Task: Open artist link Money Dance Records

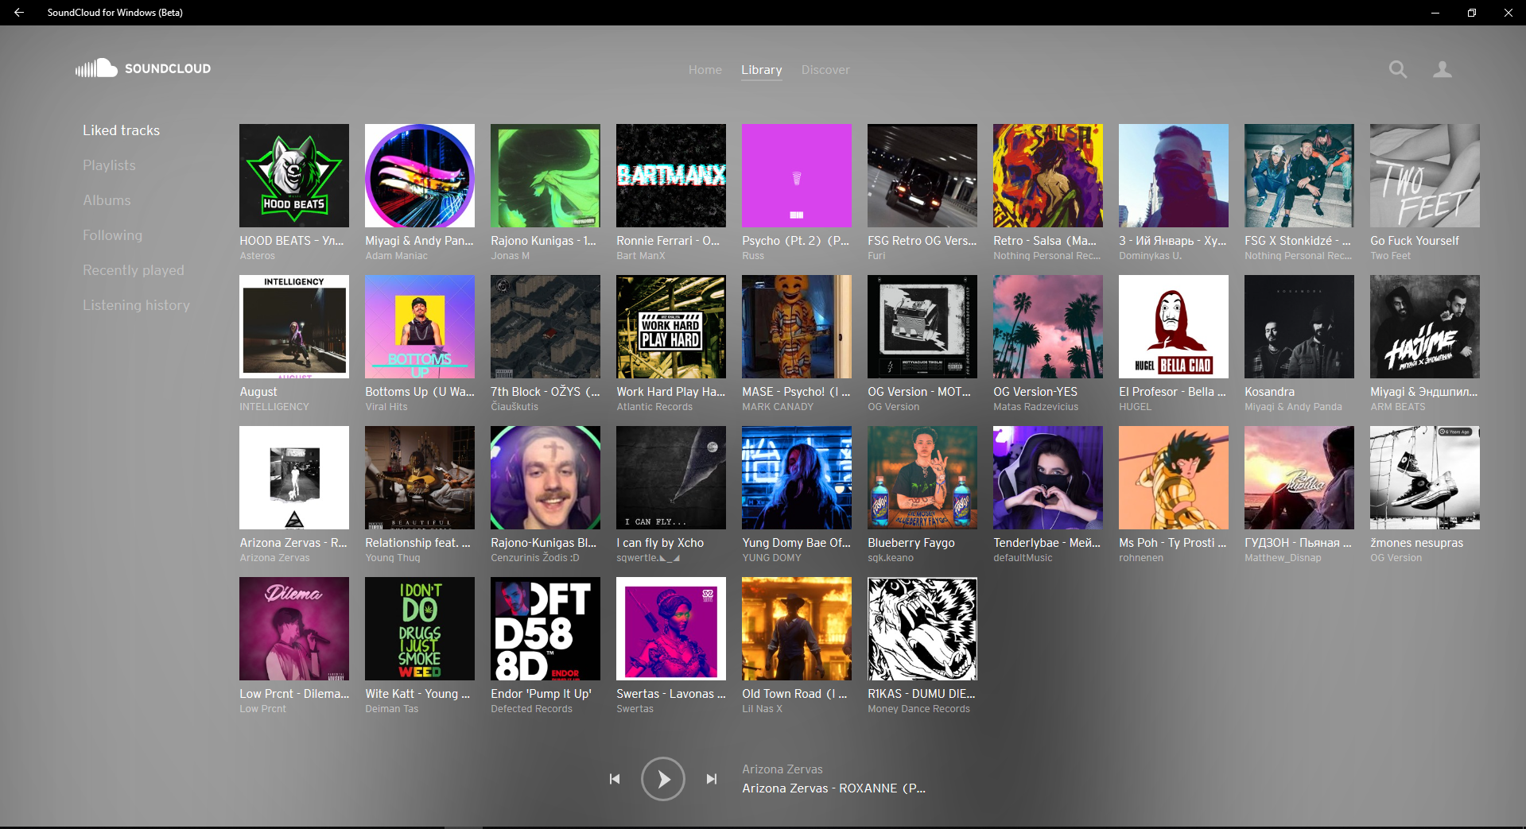Action: 919,709
